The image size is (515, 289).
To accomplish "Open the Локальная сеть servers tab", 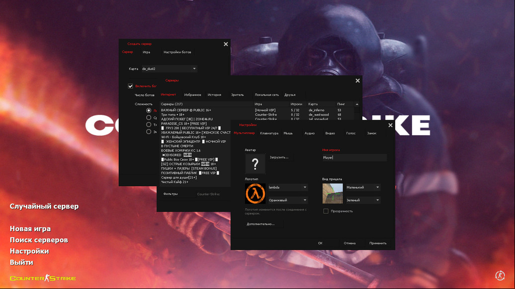I will point(266,95).
